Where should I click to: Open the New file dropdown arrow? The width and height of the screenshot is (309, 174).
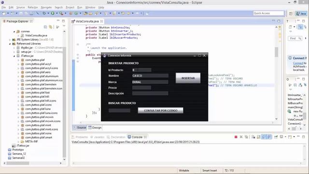(x=8, y=14)
